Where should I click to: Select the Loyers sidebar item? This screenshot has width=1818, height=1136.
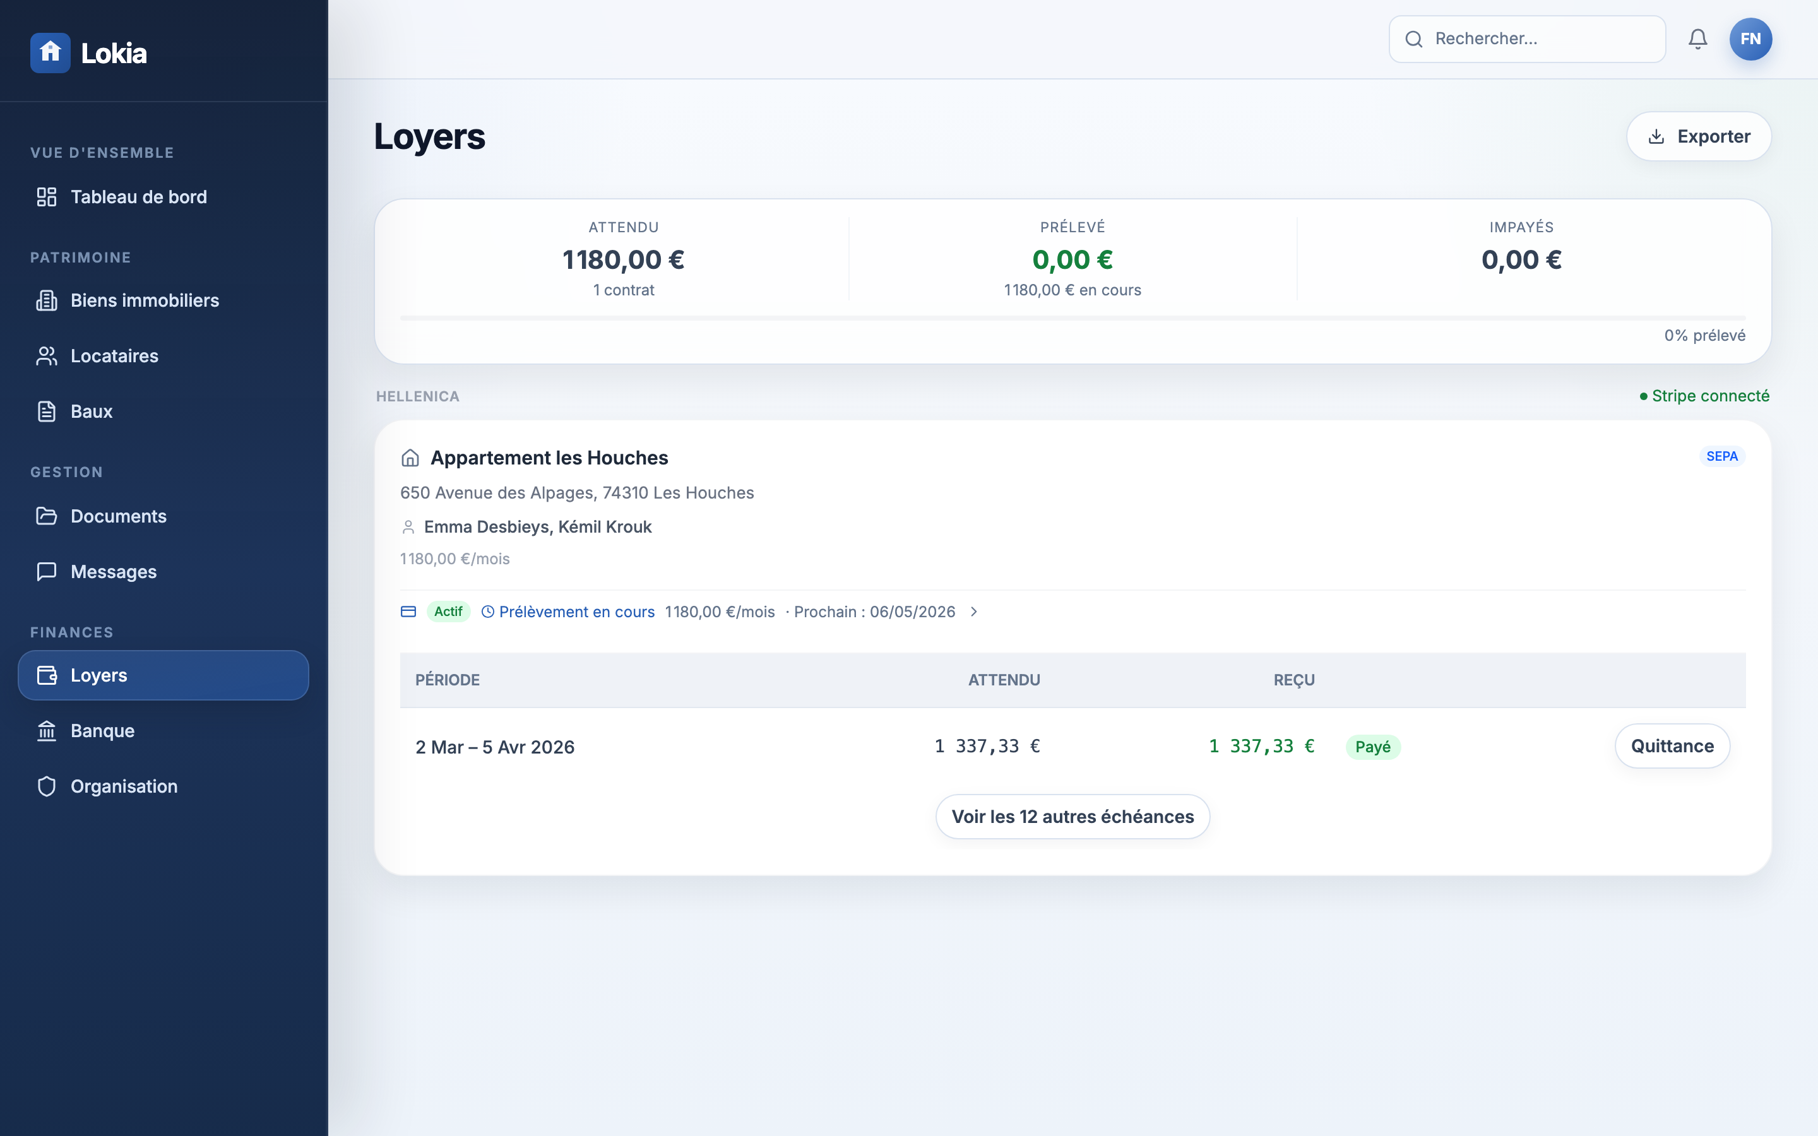tap(163, 675)
